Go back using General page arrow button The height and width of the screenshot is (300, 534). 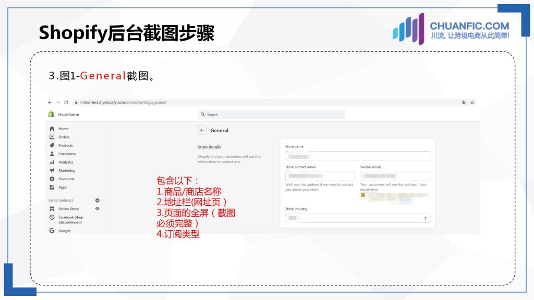tap(202, 130)
